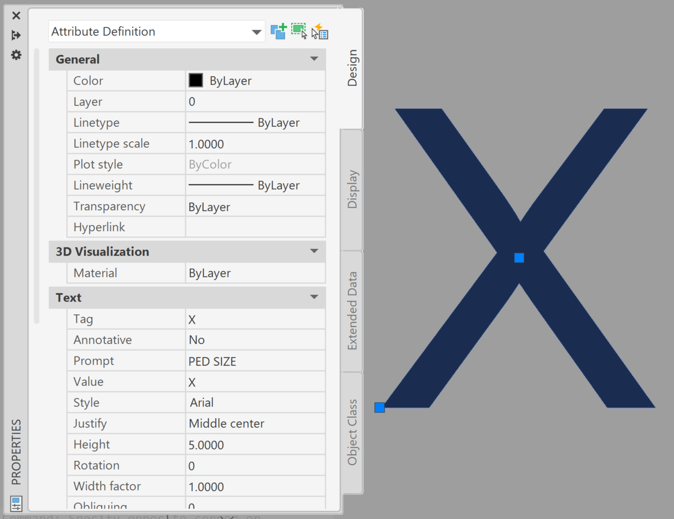Click the Select Objects icon
Screen dimensions: 674x519
point(299,31)
